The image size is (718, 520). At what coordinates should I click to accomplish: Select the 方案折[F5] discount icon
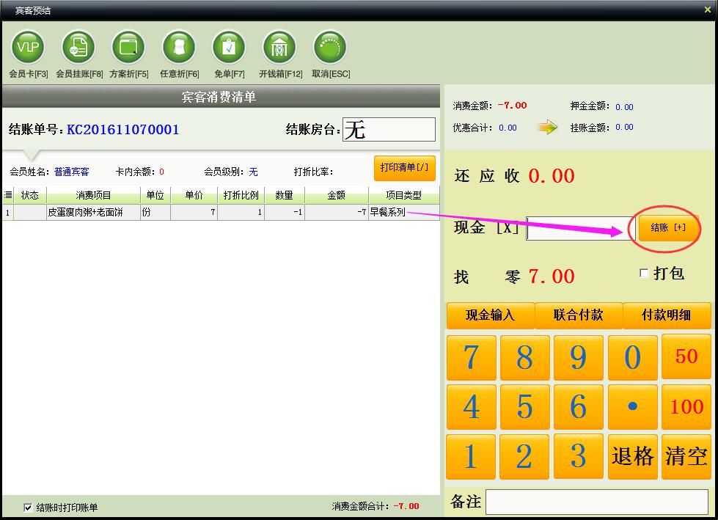pos(128,47)
